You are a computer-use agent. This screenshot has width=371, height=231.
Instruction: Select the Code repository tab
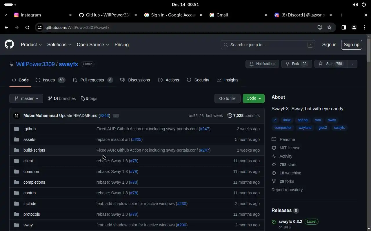20,80
